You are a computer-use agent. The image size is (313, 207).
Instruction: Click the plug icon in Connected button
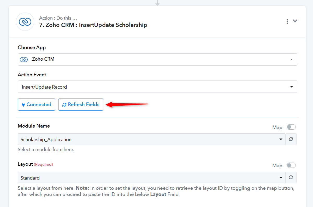23,105
